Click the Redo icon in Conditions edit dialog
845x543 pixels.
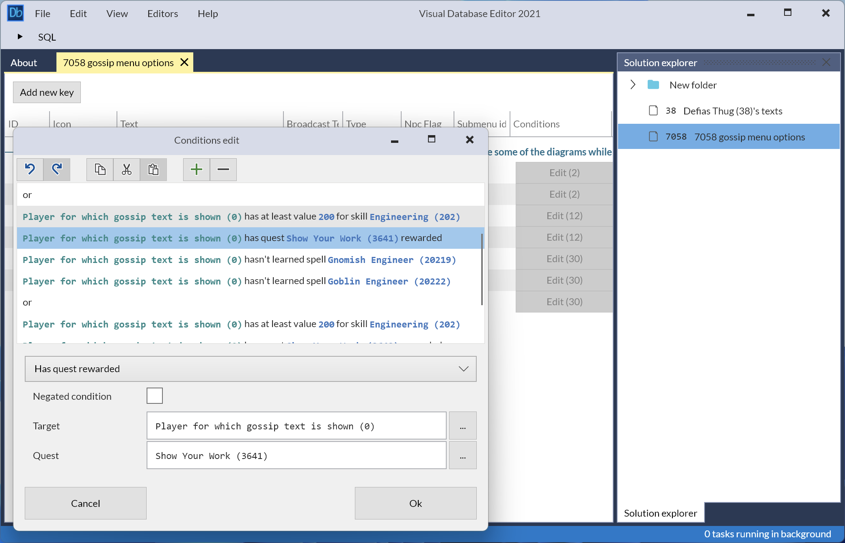[x=57, y=170]
